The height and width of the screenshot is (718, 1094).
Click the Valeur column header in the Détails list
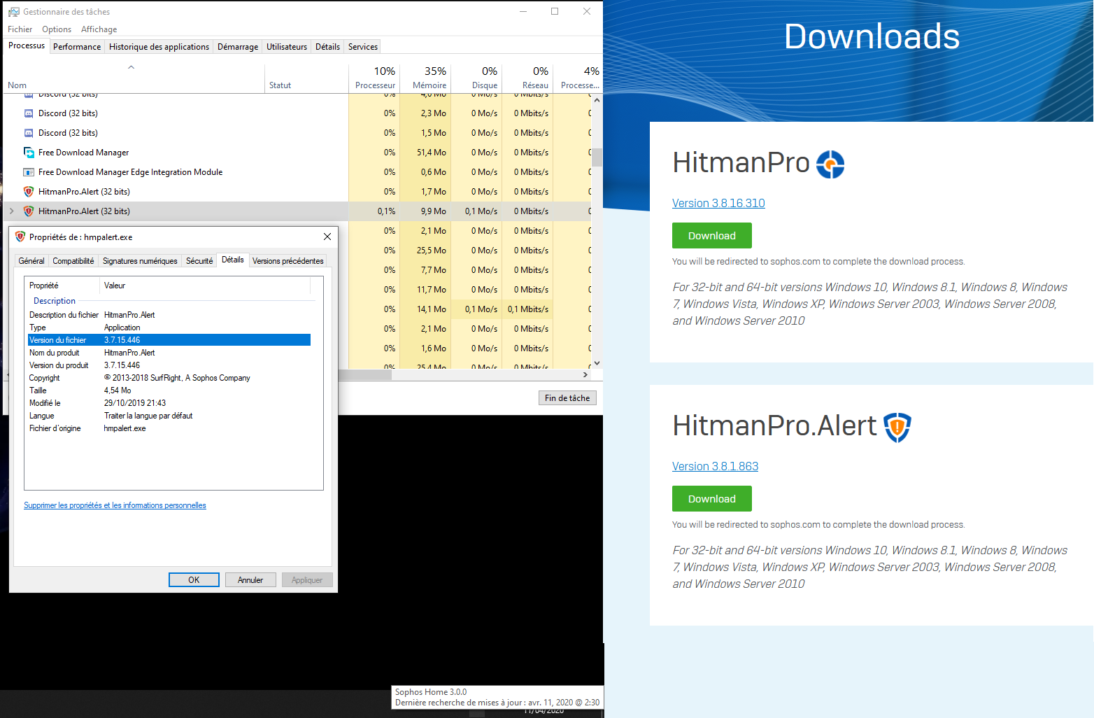pos(205,286)
